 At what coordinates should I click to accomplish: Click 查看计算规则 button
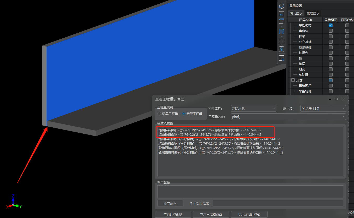[x=173, y=215]
